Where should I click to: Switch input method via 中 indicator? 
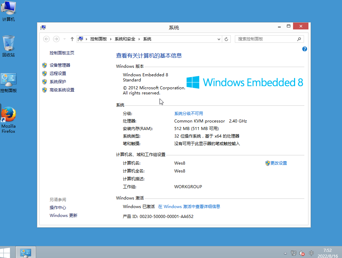tap(311, 253)
